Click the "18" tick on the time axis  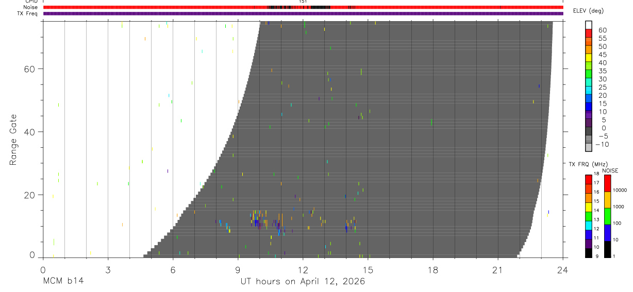[432, 270]
